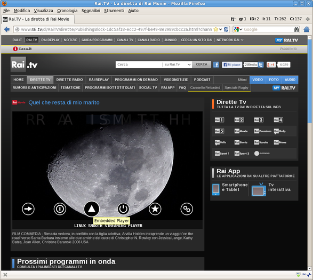This screenshot has height=280, width=313.
Task: Open the su Rai.Tv search scope dropdown
Action: [177, 65]
